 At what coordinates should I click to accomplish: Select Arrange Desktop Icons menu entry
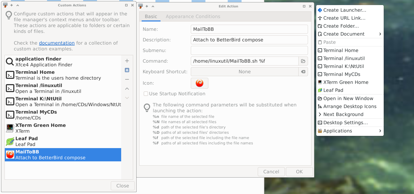[350, 106]
